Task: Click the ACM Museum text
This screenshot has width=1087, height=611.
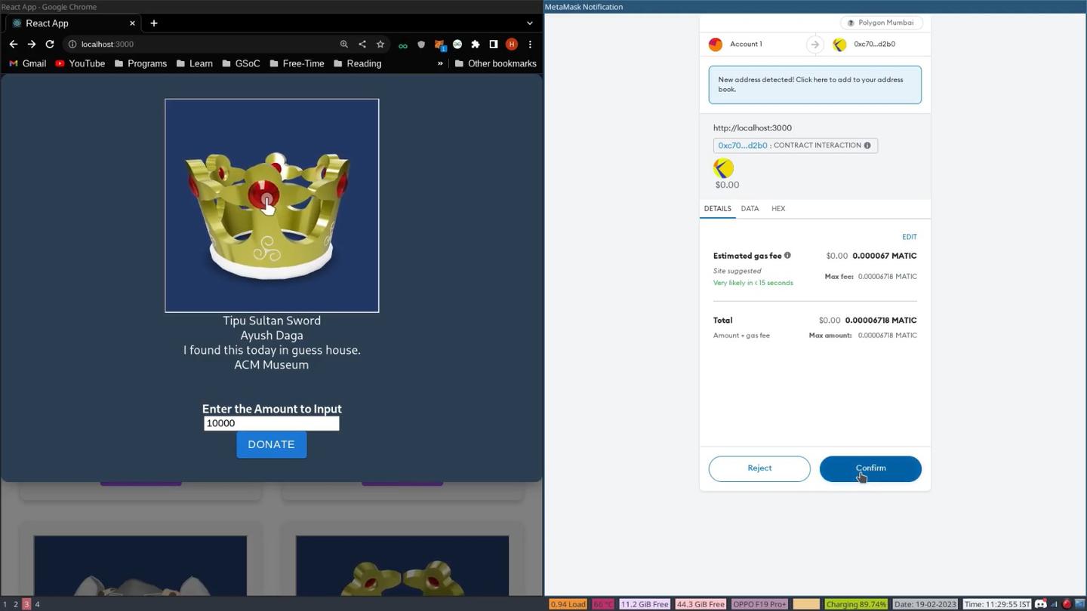Action: pyautogui.click(x=272, y=365)
